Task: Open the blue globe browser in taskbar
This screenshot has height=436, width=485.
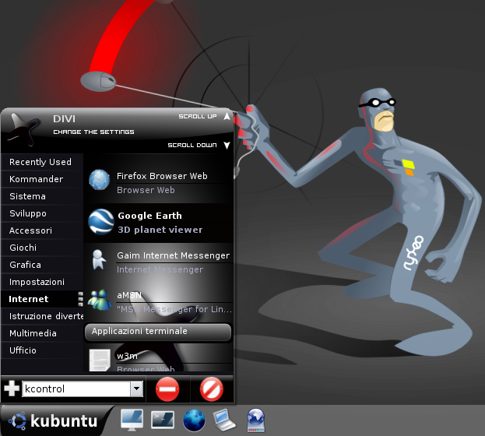Action: (x=194, y=420)
